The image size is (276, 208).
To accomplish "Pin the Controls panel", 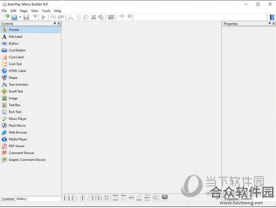I will pos(54,23).
